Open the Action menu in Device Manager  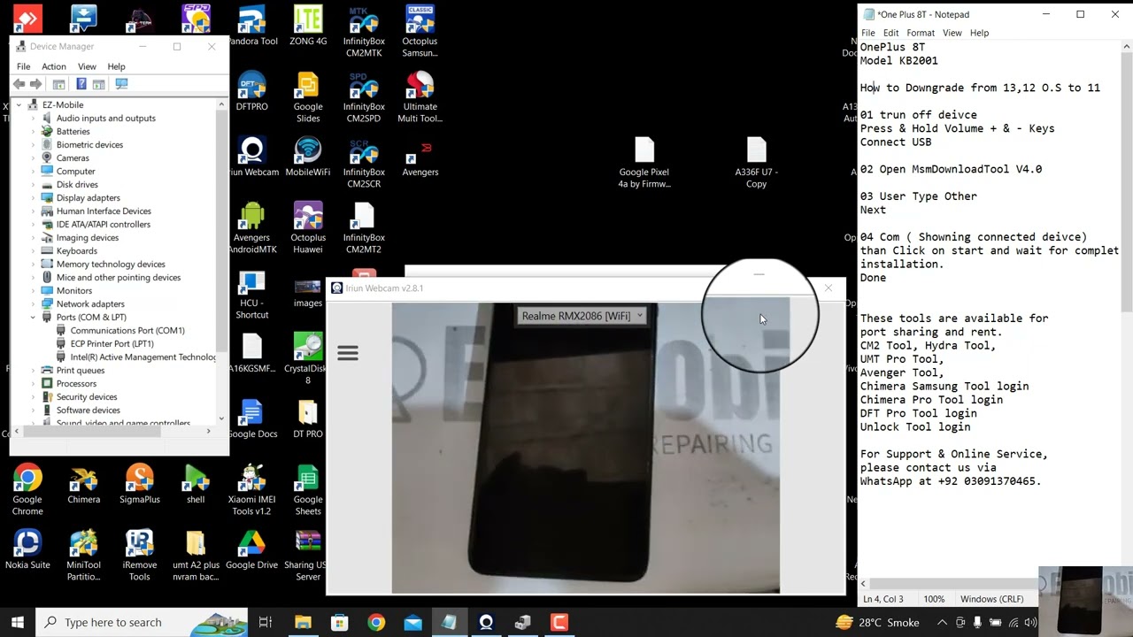coord(53,66)
